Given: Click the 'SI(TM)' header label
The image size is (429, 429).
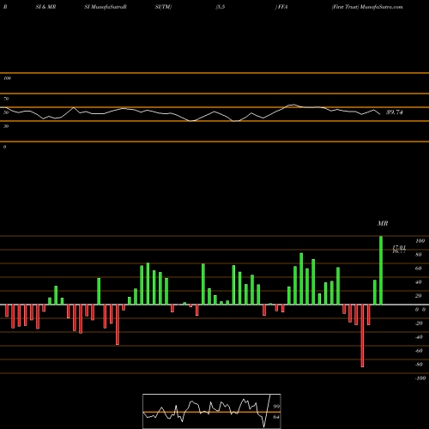Looking at the screenshot, I should (x=163, y=7).
